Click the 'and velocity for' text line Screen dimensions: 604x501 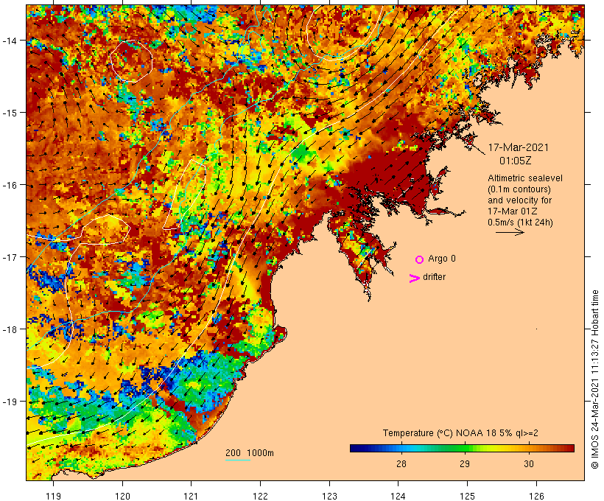(519, 200)
